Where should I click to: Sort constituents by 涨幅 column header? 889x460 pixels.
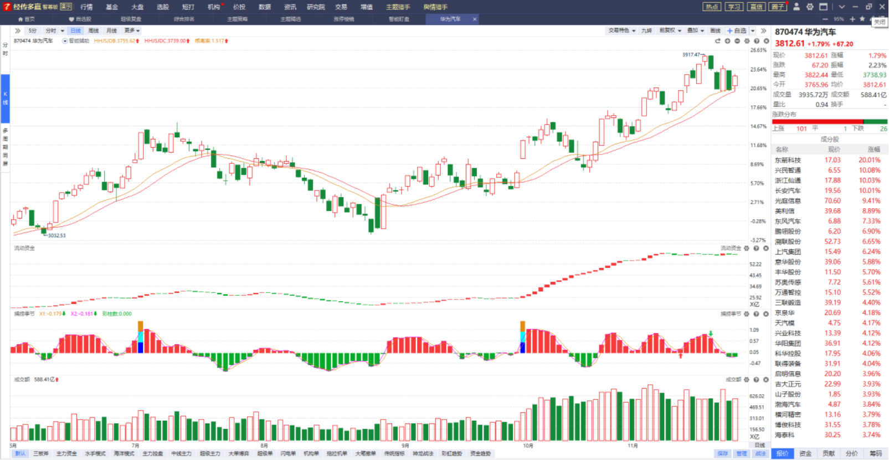pyautogui.click(x=874, y=149)
